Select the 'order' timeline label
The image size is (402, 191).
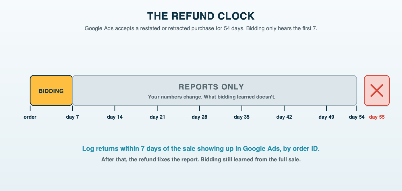coord(30,117)
